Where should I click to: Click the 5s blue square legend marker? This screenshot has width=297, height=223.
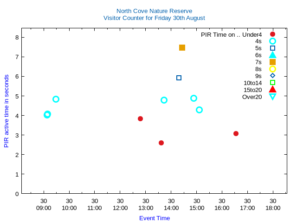coord(272,48)
